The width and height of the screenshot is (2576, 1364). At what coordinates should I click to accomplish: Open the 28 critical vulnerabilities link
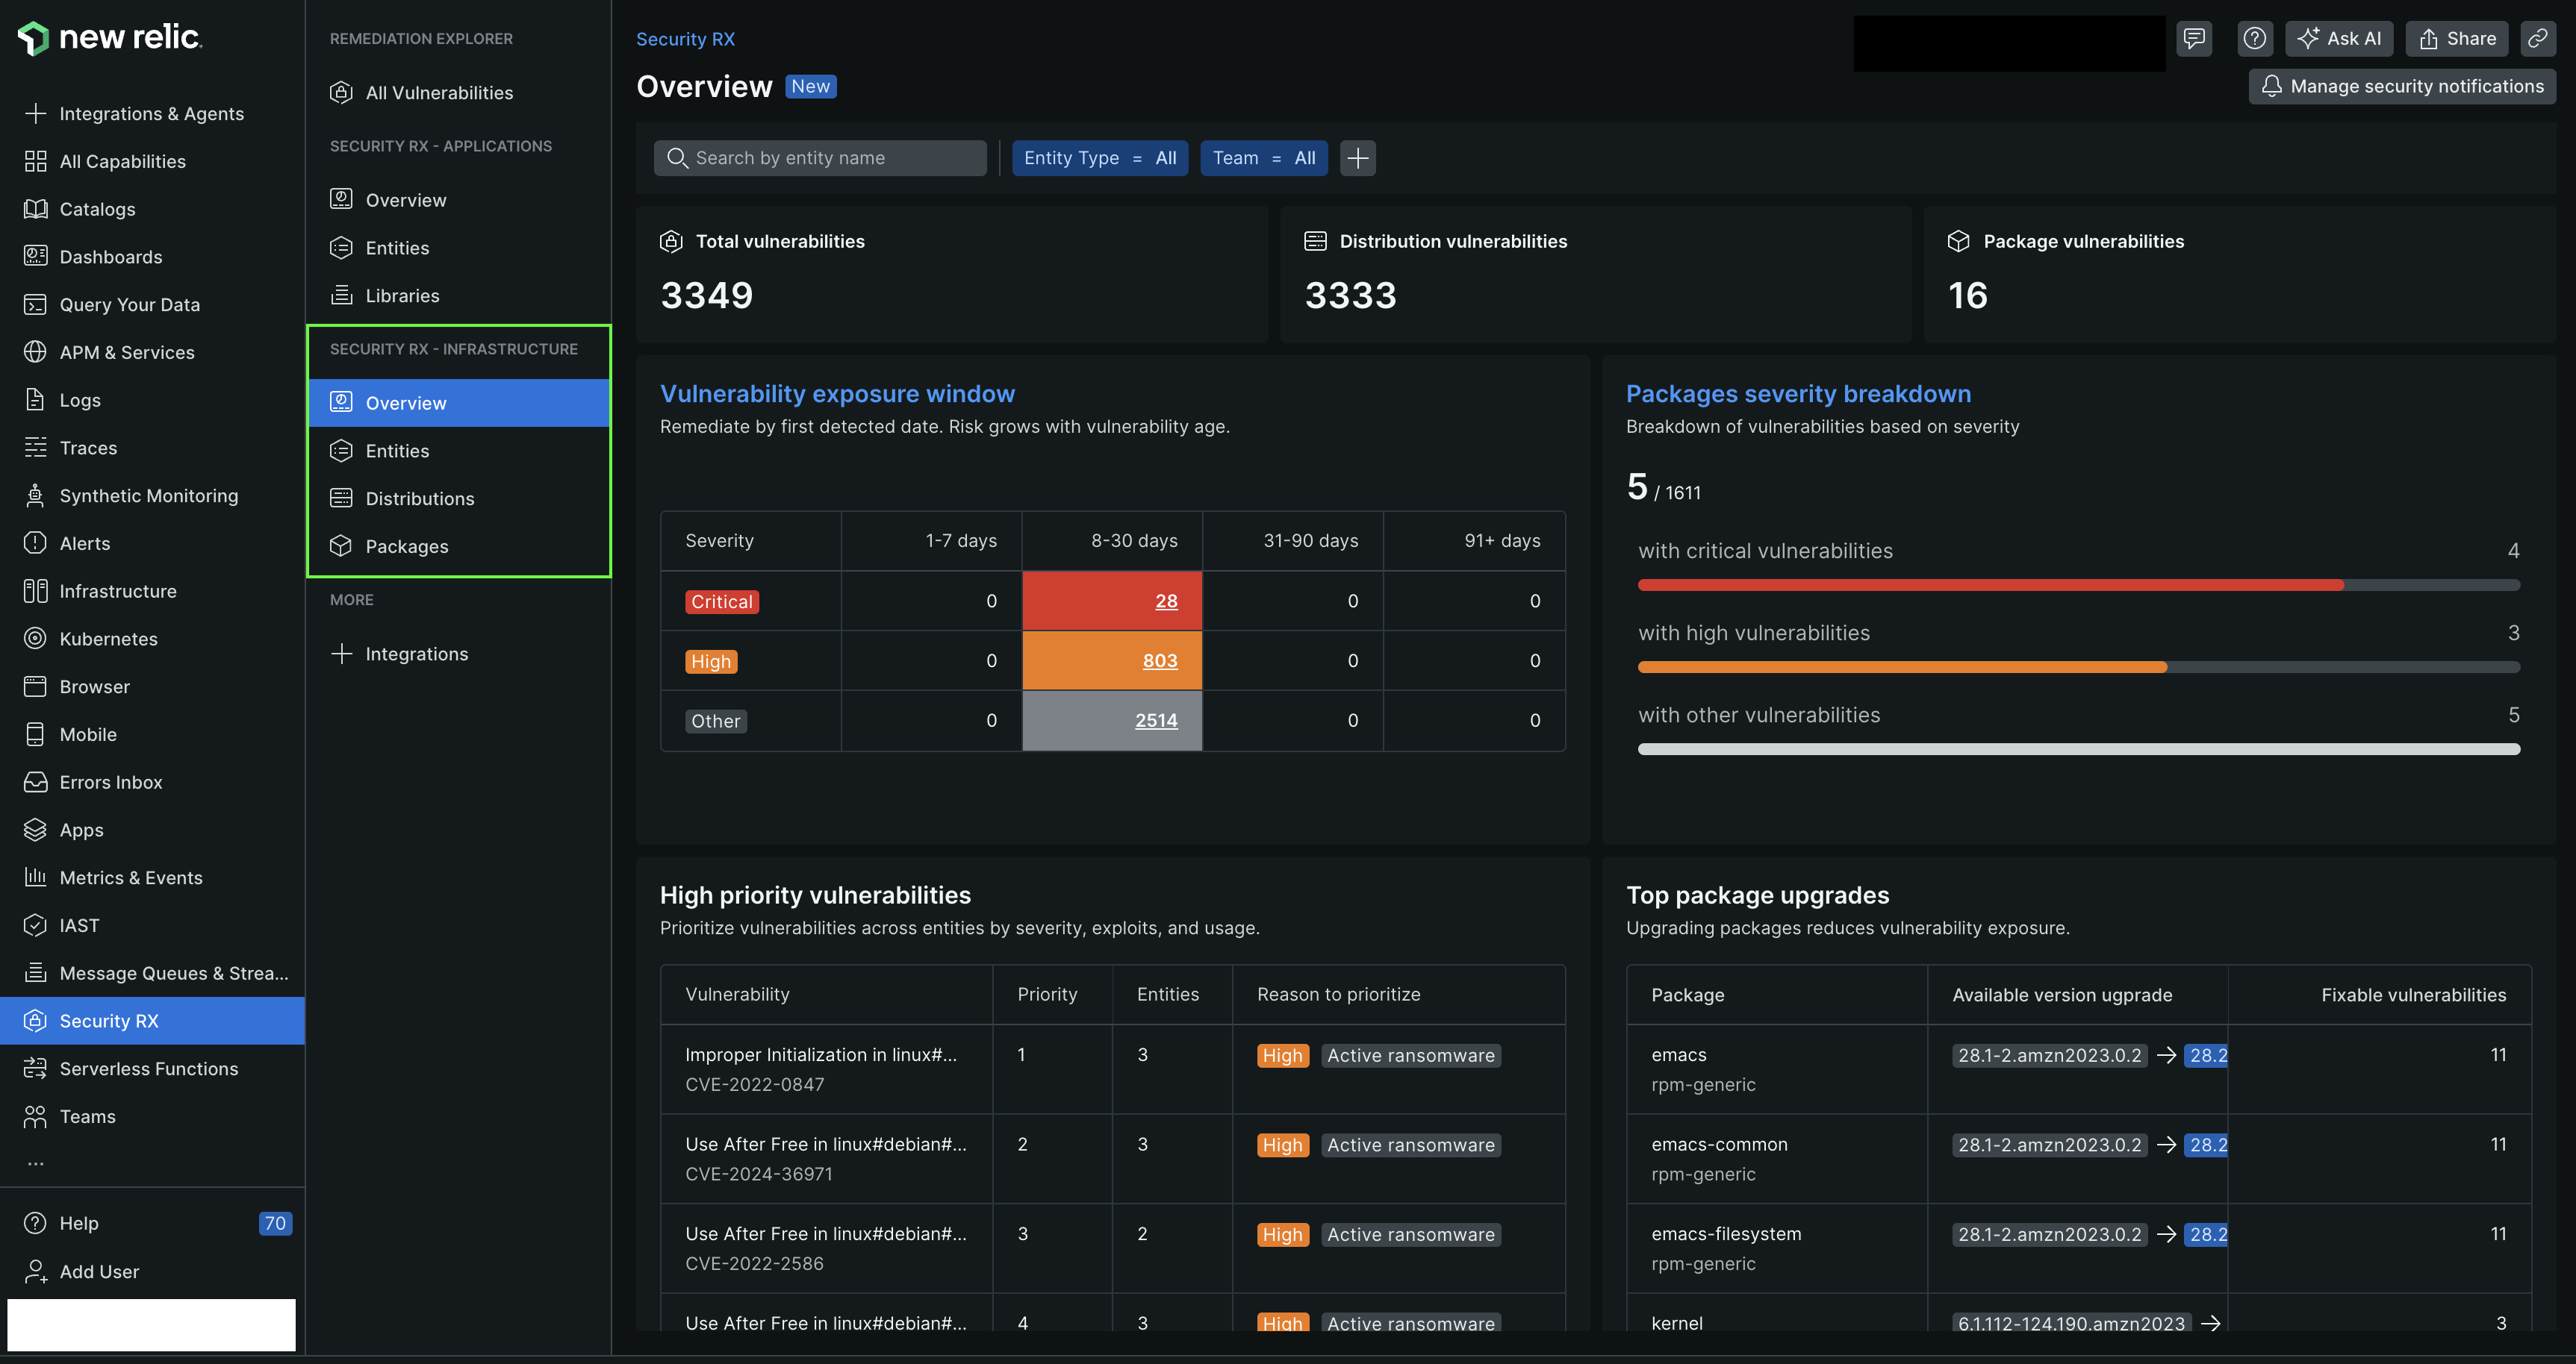(1166, 601)
